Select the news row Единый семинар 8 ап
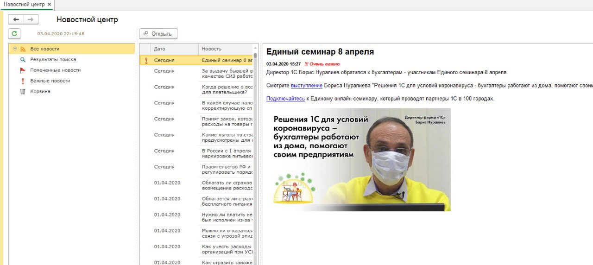 pos(196,60)
